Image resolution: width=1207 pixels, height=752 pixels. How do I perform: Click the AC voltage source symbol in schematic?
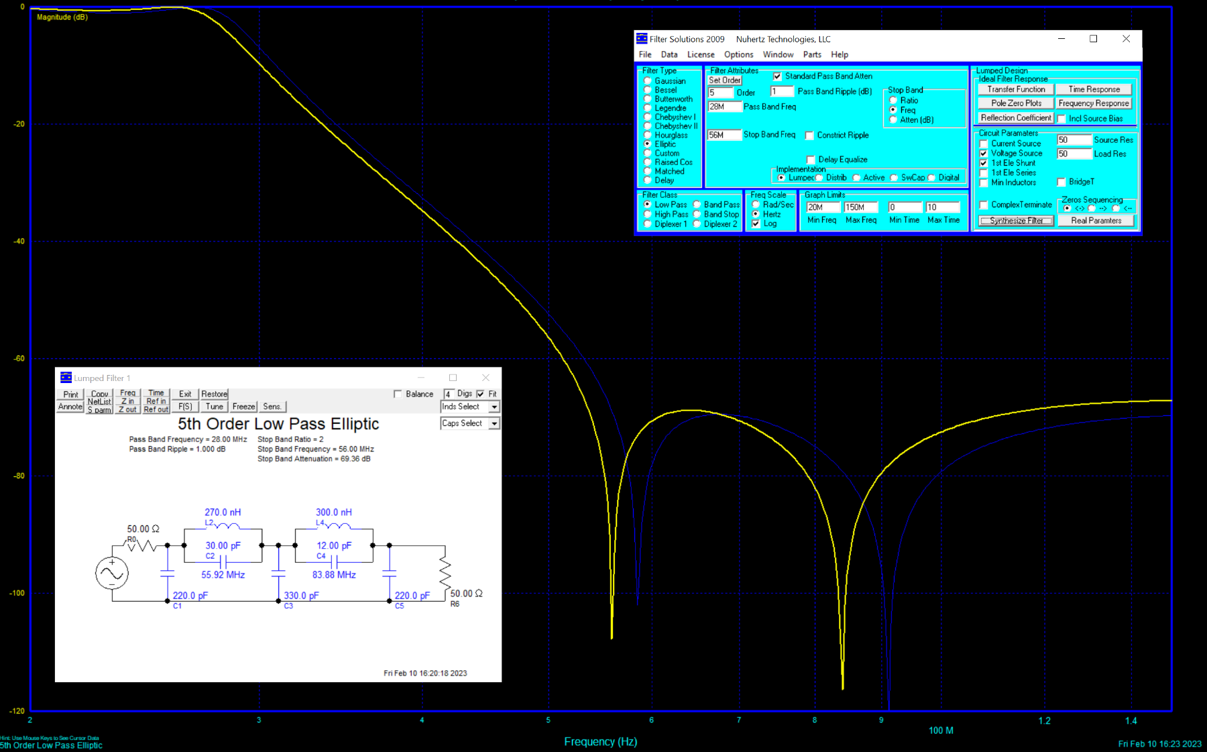tap(112, 574)
